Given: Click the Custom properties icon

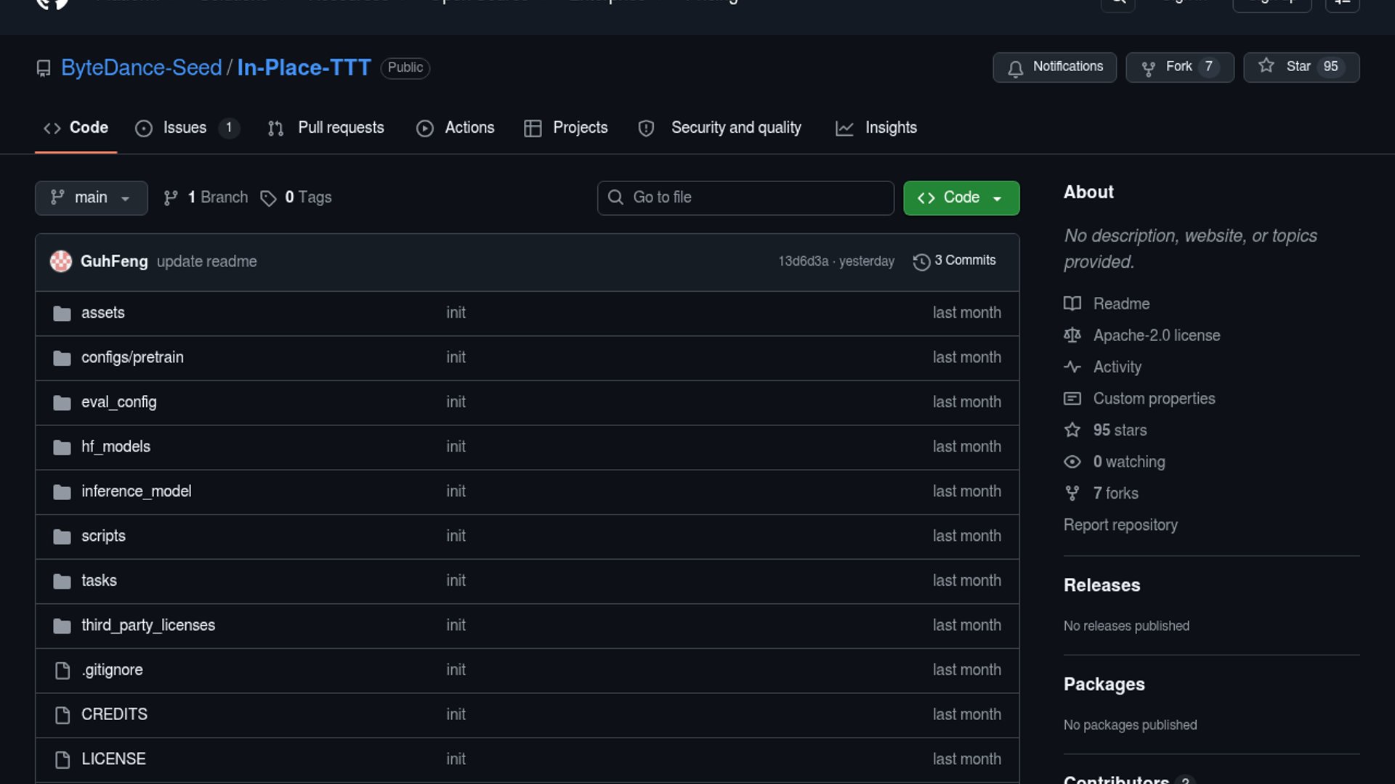Looking at the screenshot, I should point(1072,399).
